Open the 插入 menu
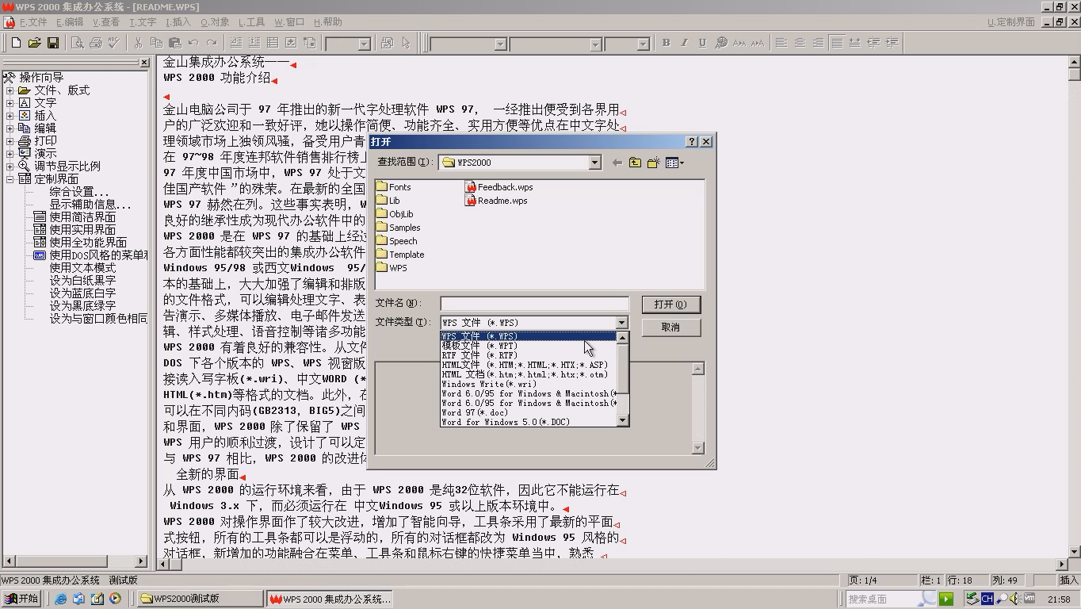Viewport: 1081px width, 609px height. (177, 22)
